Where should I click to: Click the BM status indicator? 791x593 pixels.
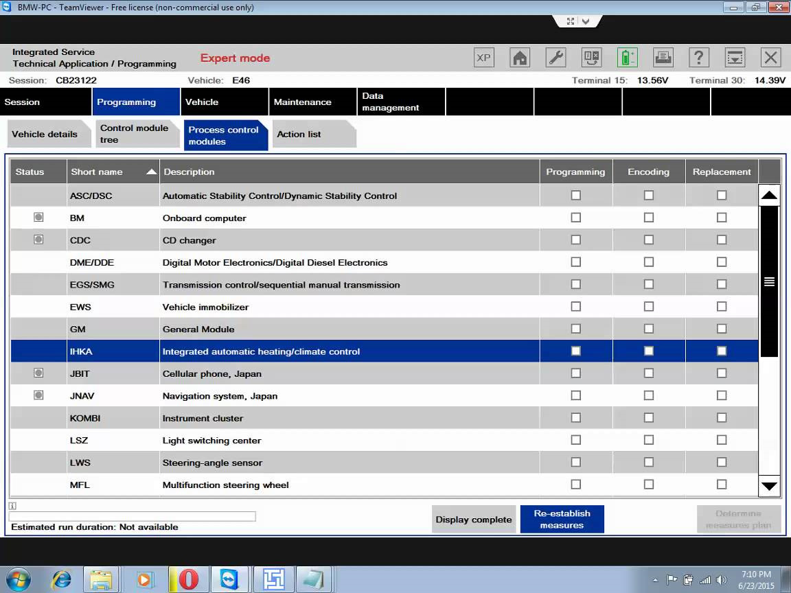[38, 218]
